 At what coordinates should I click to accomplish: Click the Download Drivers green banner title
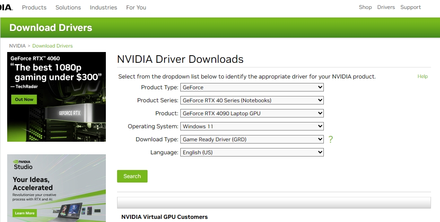tap(51, 27)
